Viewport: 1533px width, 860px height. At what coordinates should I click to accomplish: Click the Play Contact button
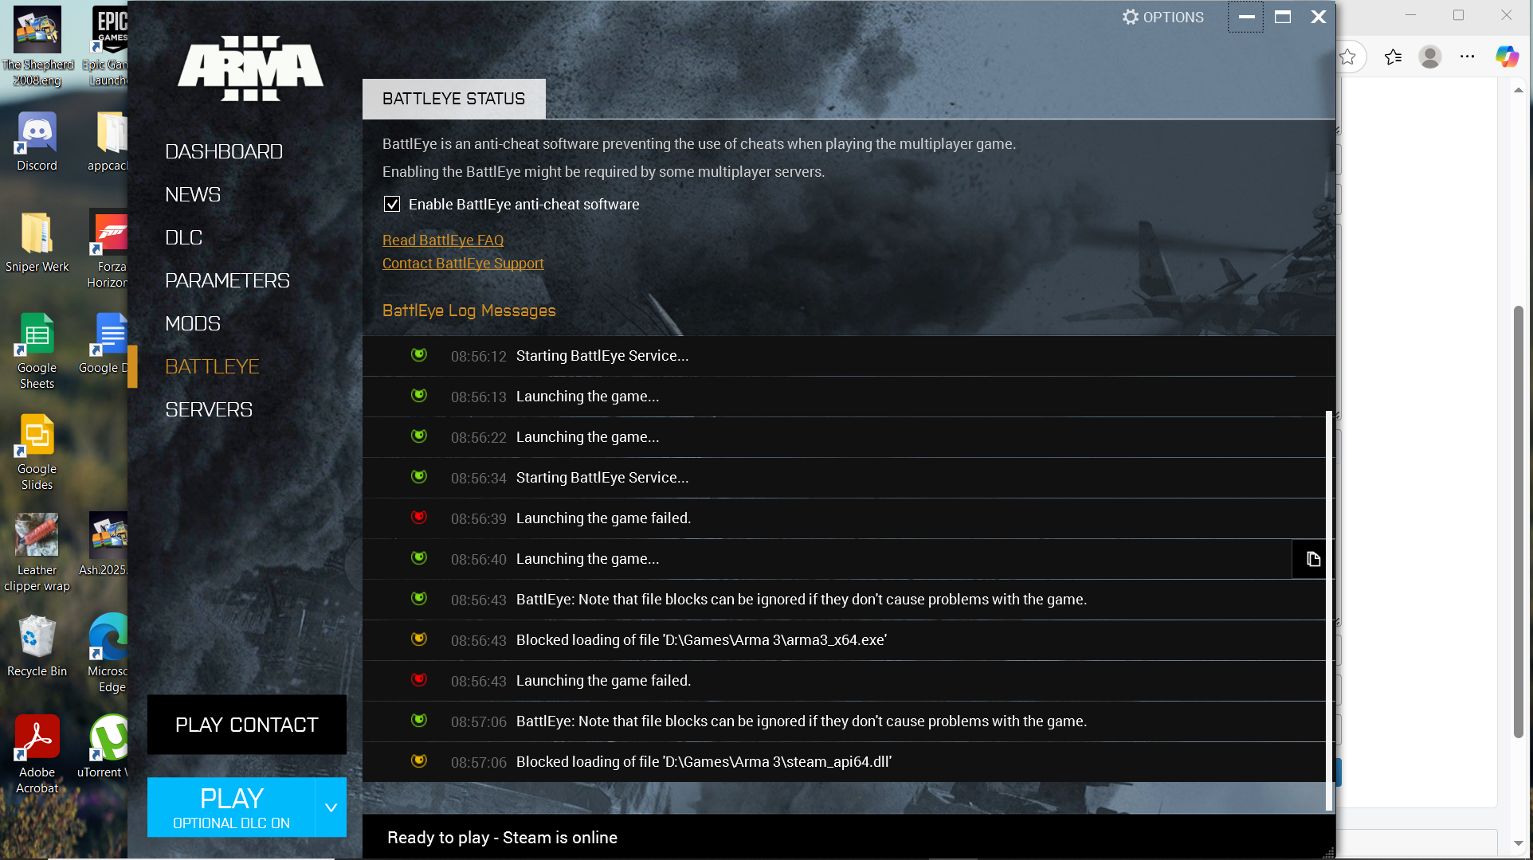click(x=247, y=725)
